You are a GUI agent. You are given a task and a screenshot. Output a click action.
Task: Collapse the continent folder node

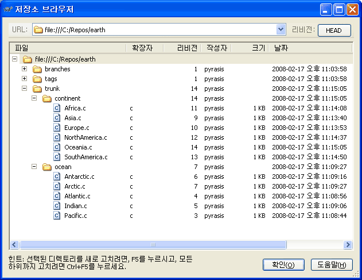(34, 98)
